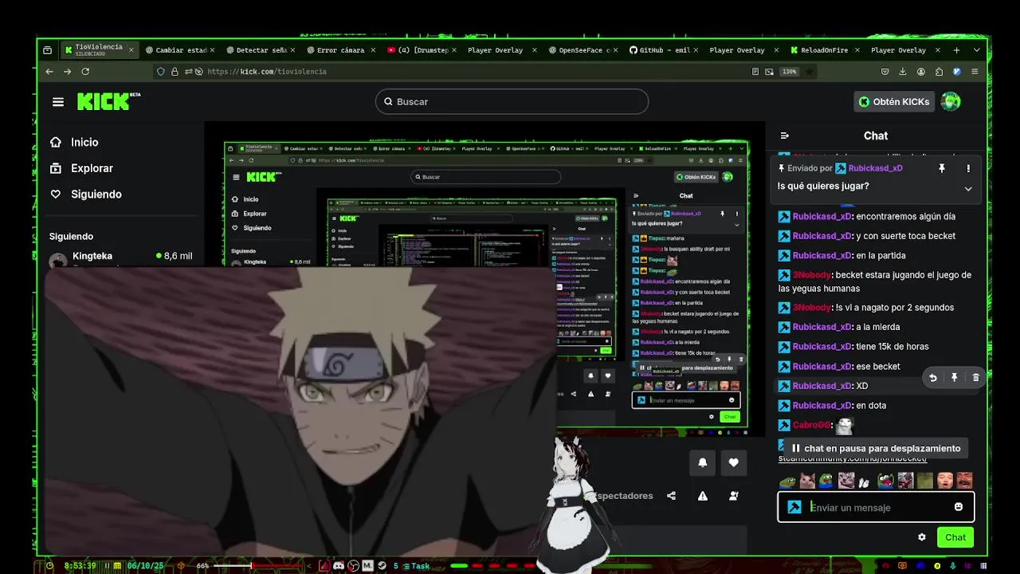Focus the Enviar un mensaje chat input
The width and height of the screenshot is (1020, 574).
[x=876, y=507]
